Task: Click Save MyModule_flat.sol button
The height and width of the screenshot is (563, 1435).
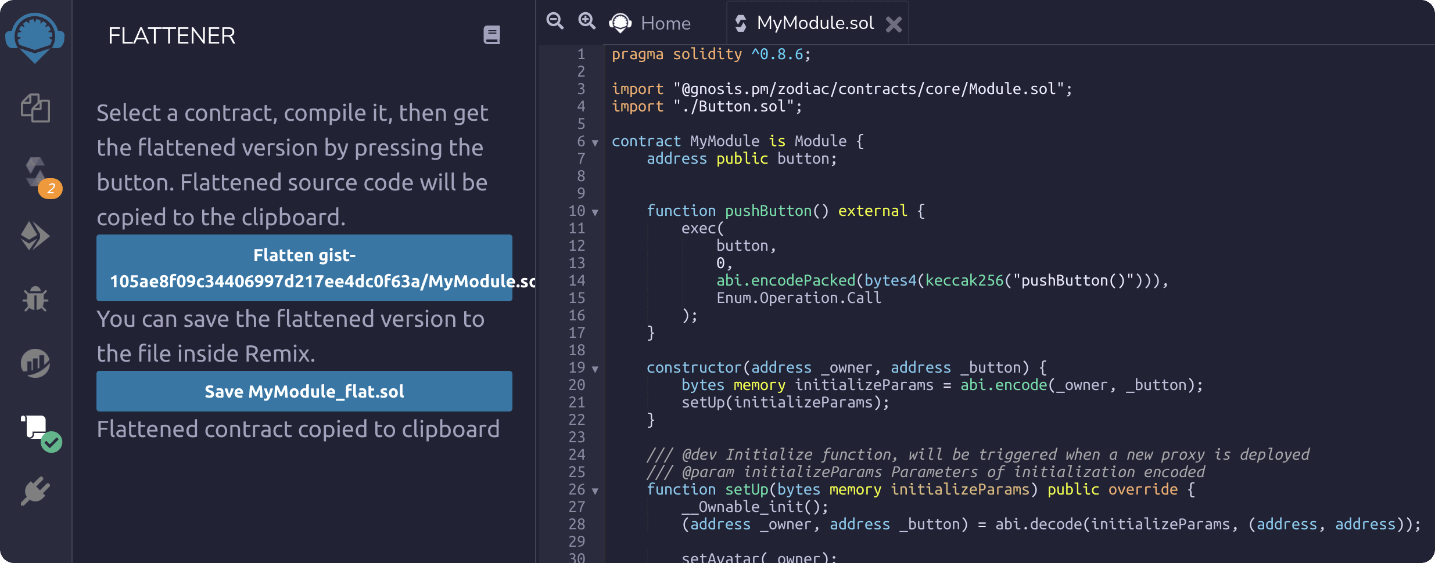Action: (x=304, y=391)
